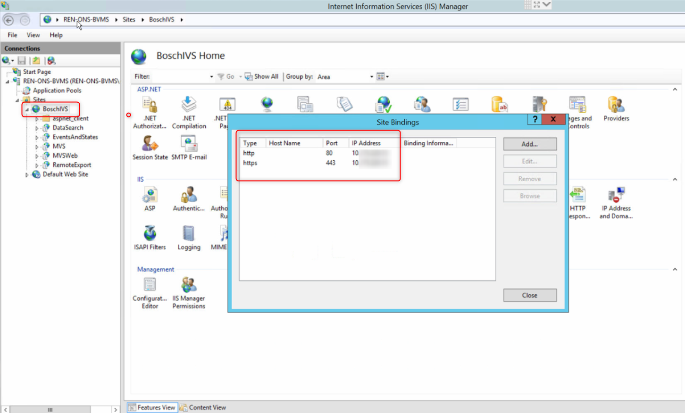The width and height of the screenshot is (685, 413).
Task: Open the Logging feature icon
Action: (189, 234)
